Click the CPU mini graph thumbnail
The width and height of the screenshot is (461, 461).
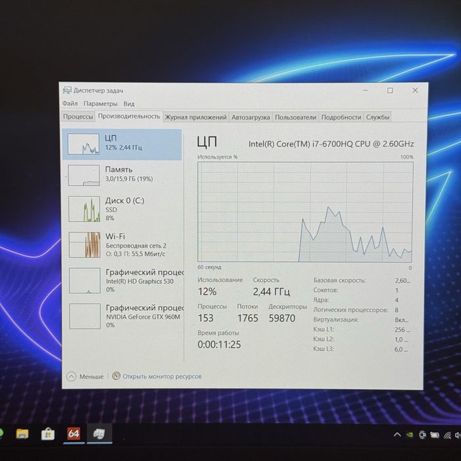pyautogui.click(x=84, y=144)
